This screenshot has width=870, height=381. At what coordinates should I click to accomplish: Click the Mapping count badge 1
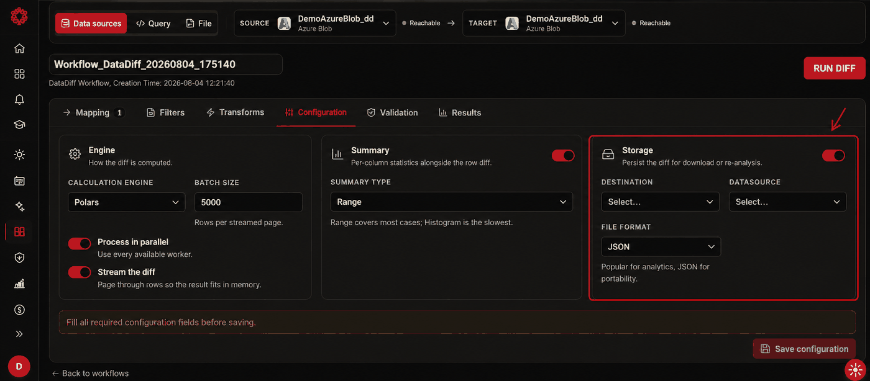click(120, 112)
